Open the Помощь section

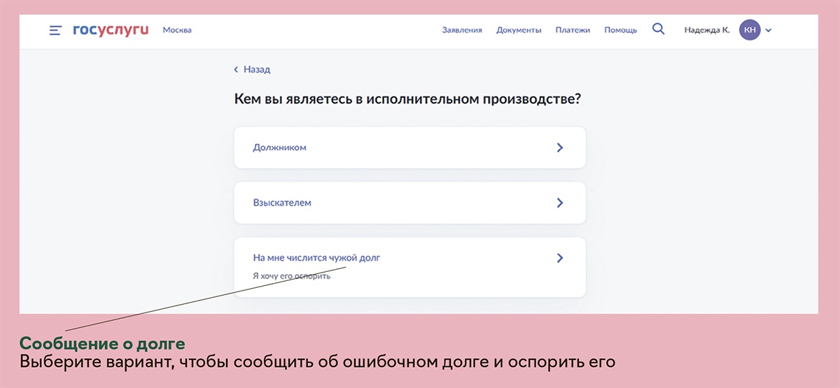pos(620,30)
